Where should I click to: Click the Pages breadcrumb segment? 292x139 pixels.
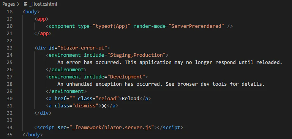[x=8, y=4]
